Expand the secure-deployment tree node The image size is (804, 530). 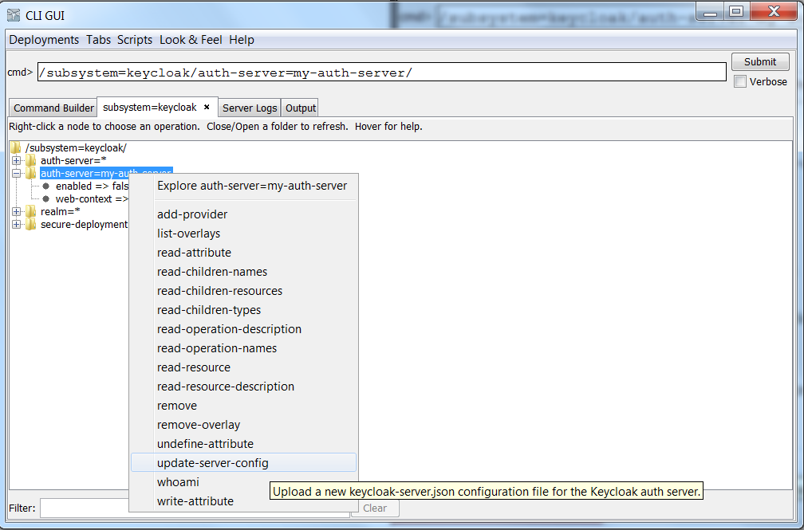[x=17, y=224]
